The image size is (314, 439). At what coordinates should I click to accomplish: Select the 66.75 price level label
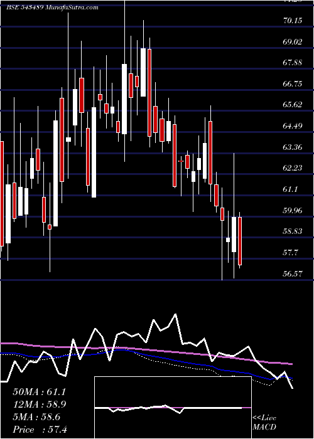(x=293, y=83)
